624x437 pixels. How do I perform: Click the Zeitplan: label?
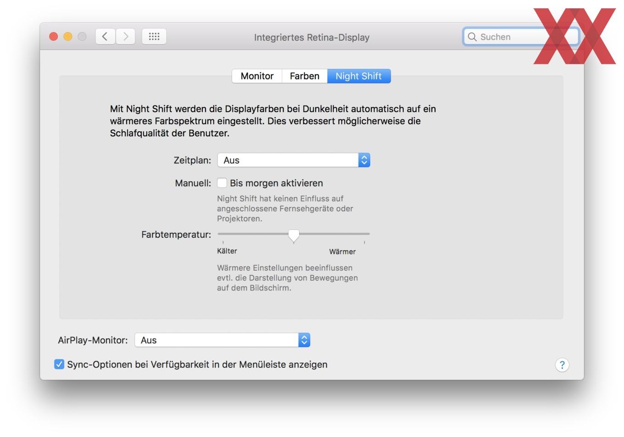pyautogui.click(x=192, y=160)
